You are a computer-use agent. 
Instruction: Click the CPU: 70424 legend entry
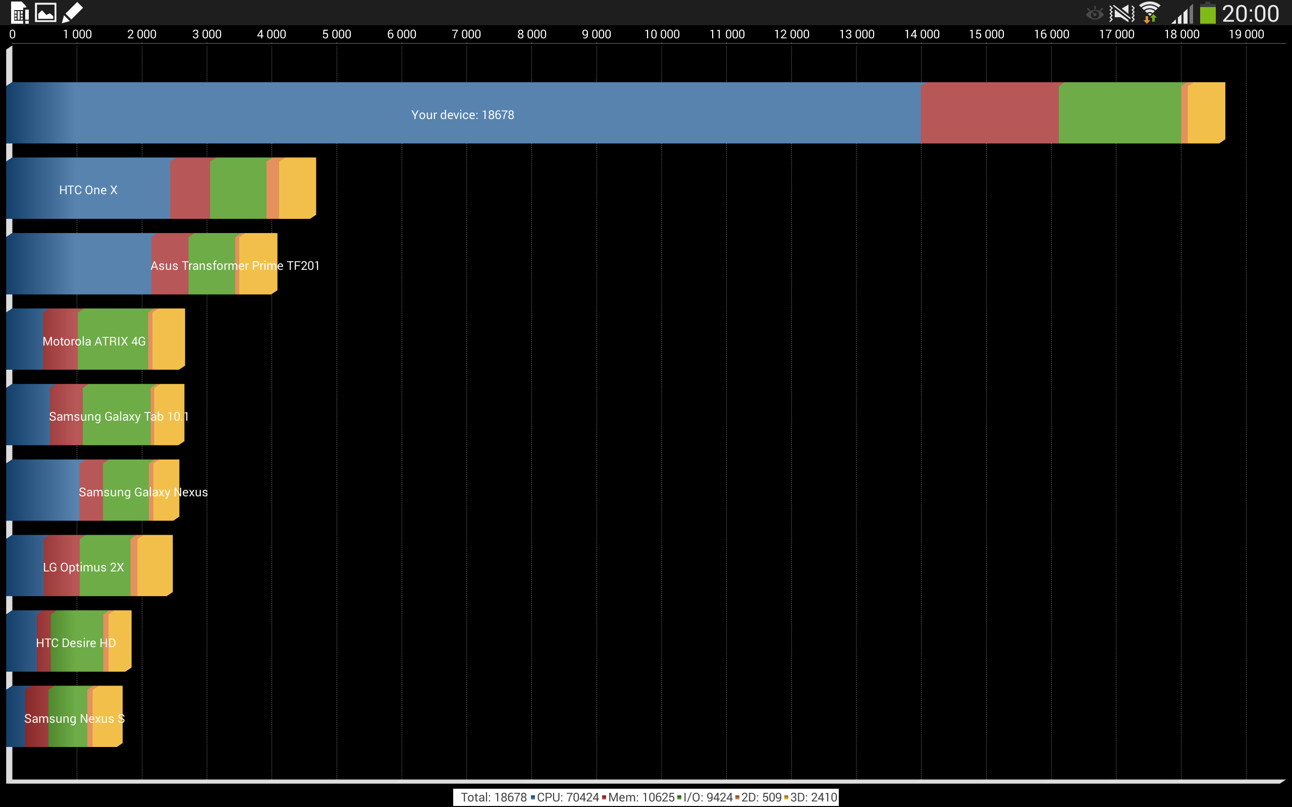[567, 797]
